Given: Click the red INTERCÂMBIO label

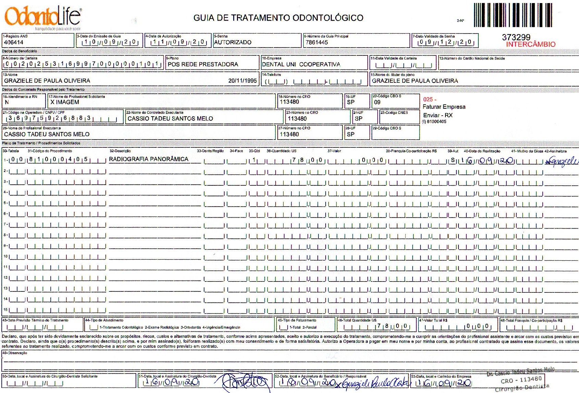Looking at the screenshot, I should [x=530, y=44].
